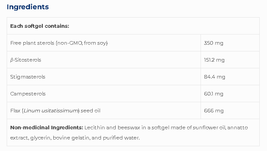Viewport: 267px width, 151px height.
Task: Click the italic 'Linum usitatissimum' text
Action: click(x=51, y=110)
